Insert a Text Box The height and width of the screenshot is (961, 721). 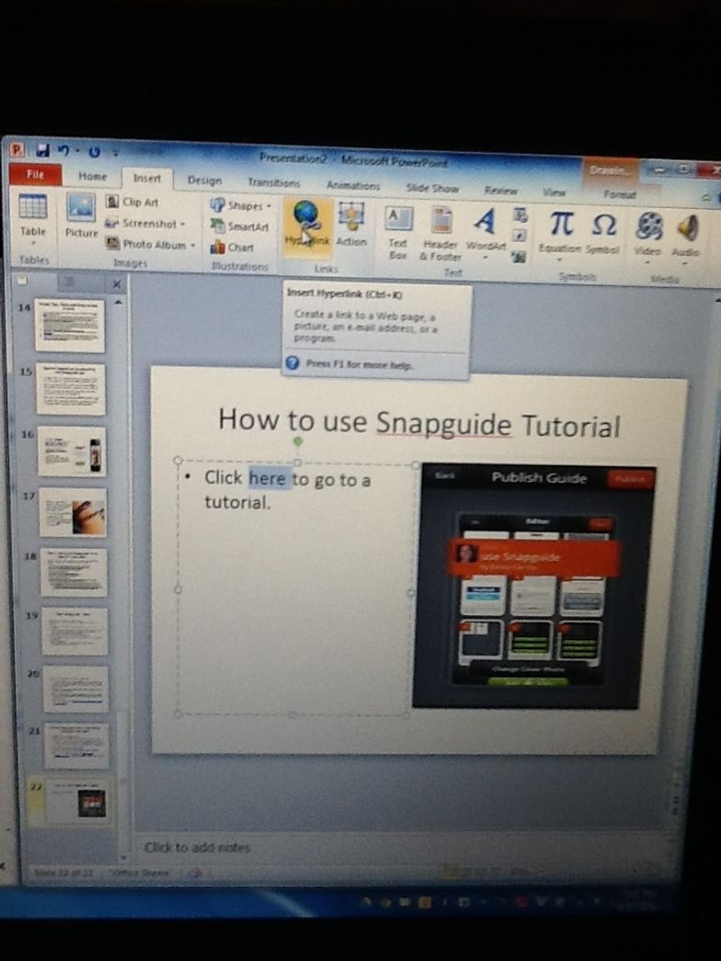398,233
